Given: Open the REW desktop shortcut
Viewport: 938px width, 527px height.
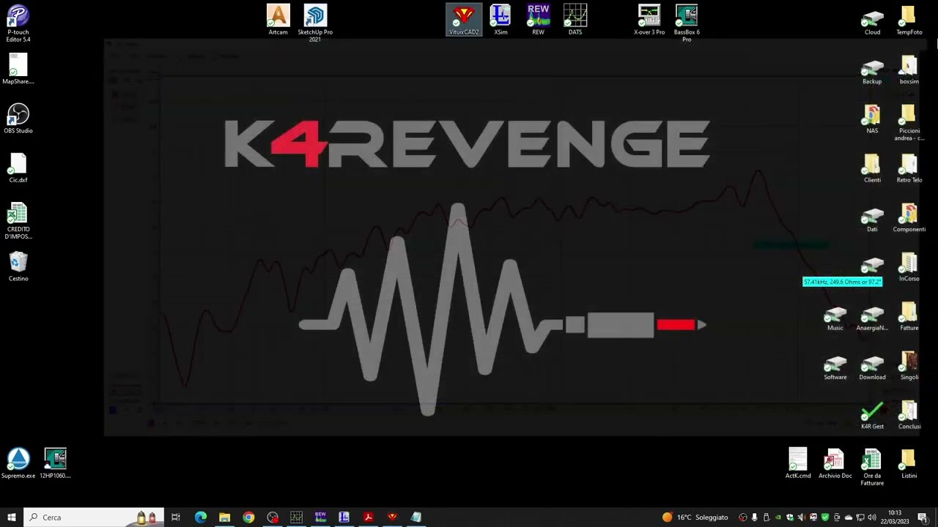Looking at the screenshot, I should pos(538,20).
